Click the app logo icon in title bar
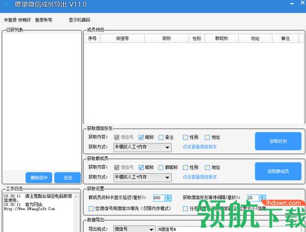 pyautogui.click(x=7, y=4)
